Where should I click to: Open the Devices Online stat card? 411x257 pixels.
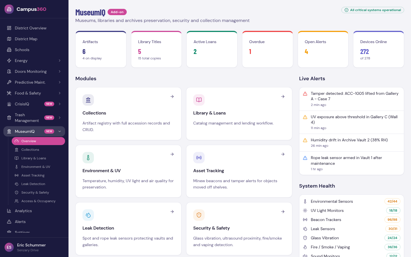pos(378,49)
